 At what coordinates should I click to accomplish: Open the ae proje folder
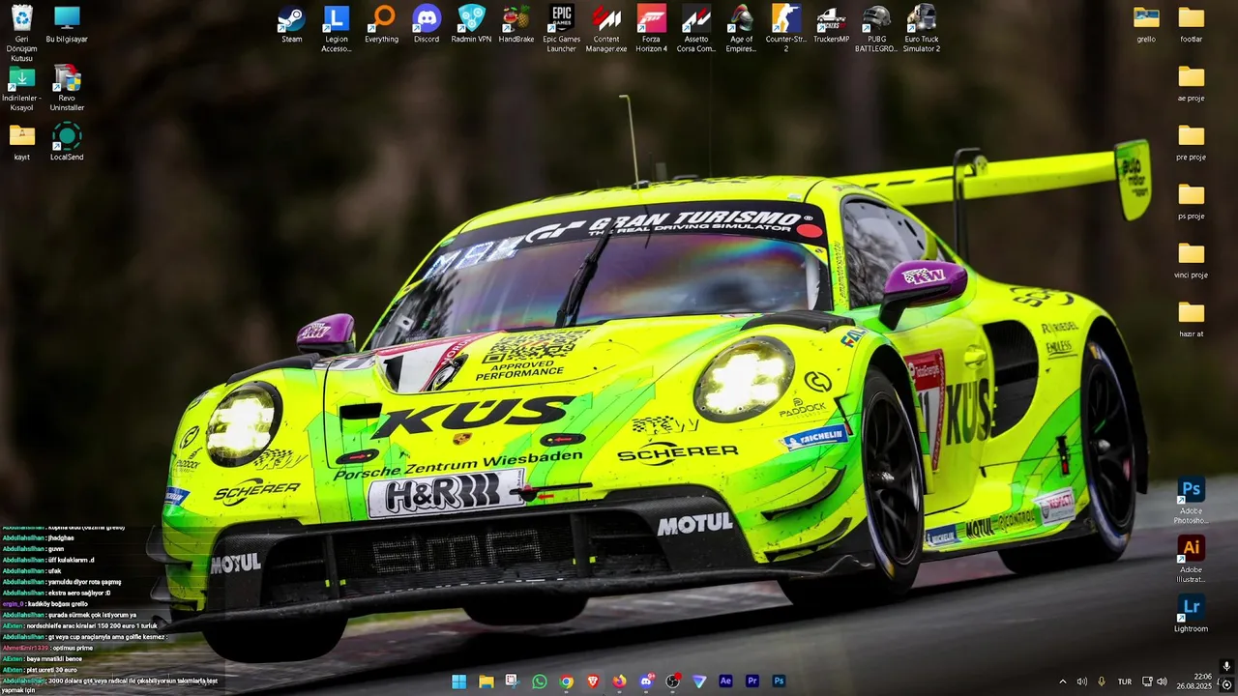click(x=1192, y=83)
